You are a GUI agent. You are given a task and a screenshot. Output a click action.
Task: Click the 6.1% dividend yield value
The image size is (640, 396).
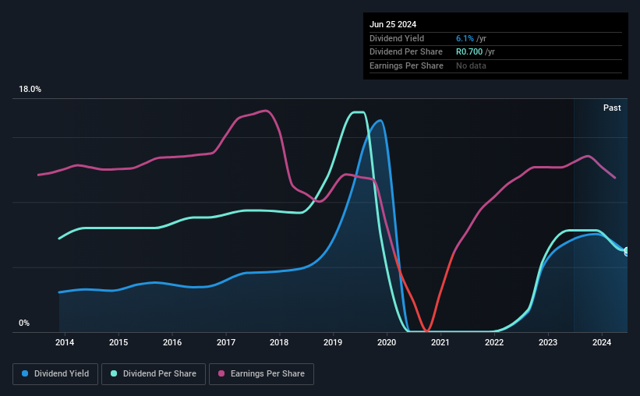(x=465, y=38)
